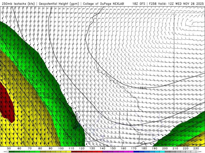Image resolution: width=205 pixels, height=153 pixels.
Task: Click the 220 value on the color scale
Action: 186,148
